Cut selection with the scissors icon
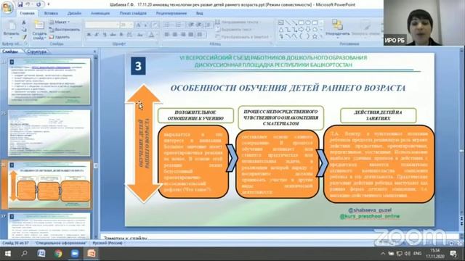This screenshot has height=261, width=465. click(x=24, y=22)
